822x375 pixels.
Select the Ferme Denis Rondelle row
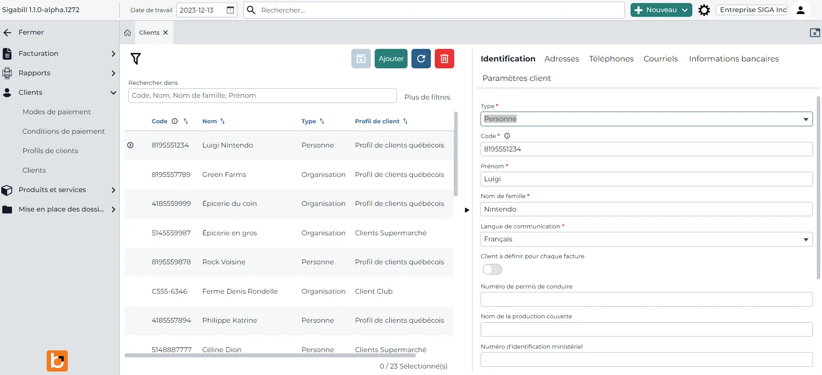[289, 292]
